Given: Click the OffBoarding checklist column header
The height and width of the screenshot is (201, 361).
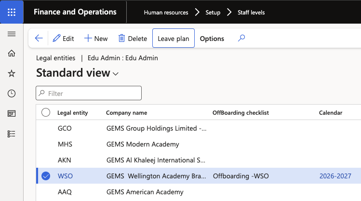Looking at the screenshot, I should coord(241,113).
